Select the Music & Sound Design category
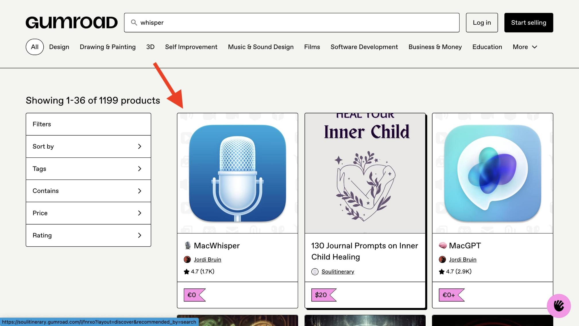Viewport: 579px width, 326px height. (261, 47)
